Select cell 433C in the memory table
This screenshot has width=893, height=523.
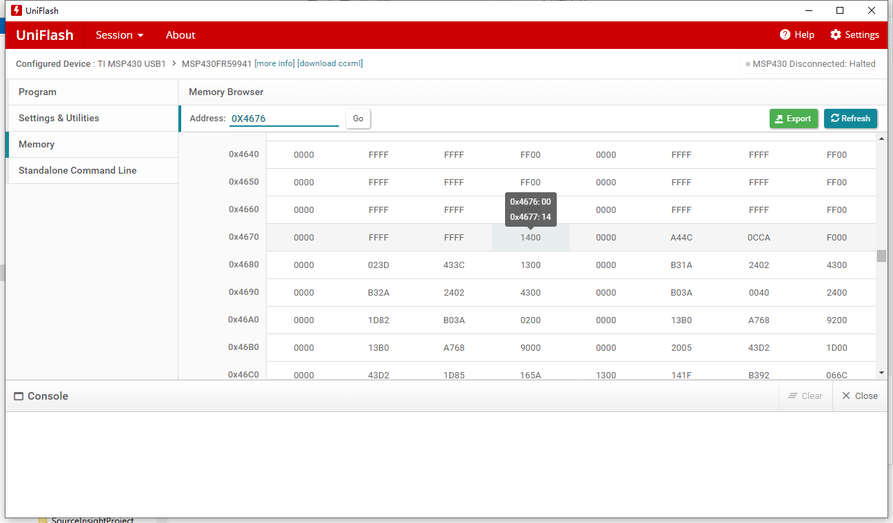point(454,265)
